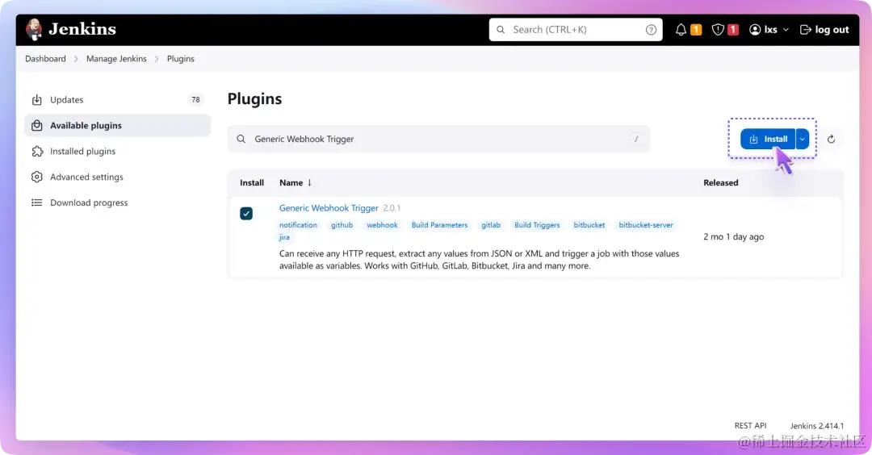872x455 pixels.
Task: Expand the lxs user dropdown chevron
Action: (x=786, y=30)
